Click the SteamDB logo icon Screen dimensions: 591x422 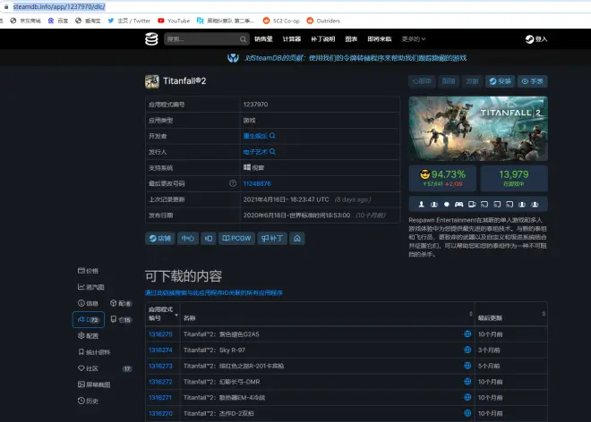click(153, 39)
